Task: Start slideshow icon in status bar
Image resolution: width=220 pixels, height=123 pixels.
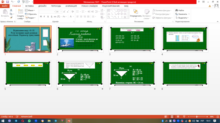Action: (x=184, y=117)
